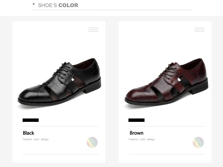Choose the Brown color label
Screen dimensions: 223x167
tap(137, 133)
